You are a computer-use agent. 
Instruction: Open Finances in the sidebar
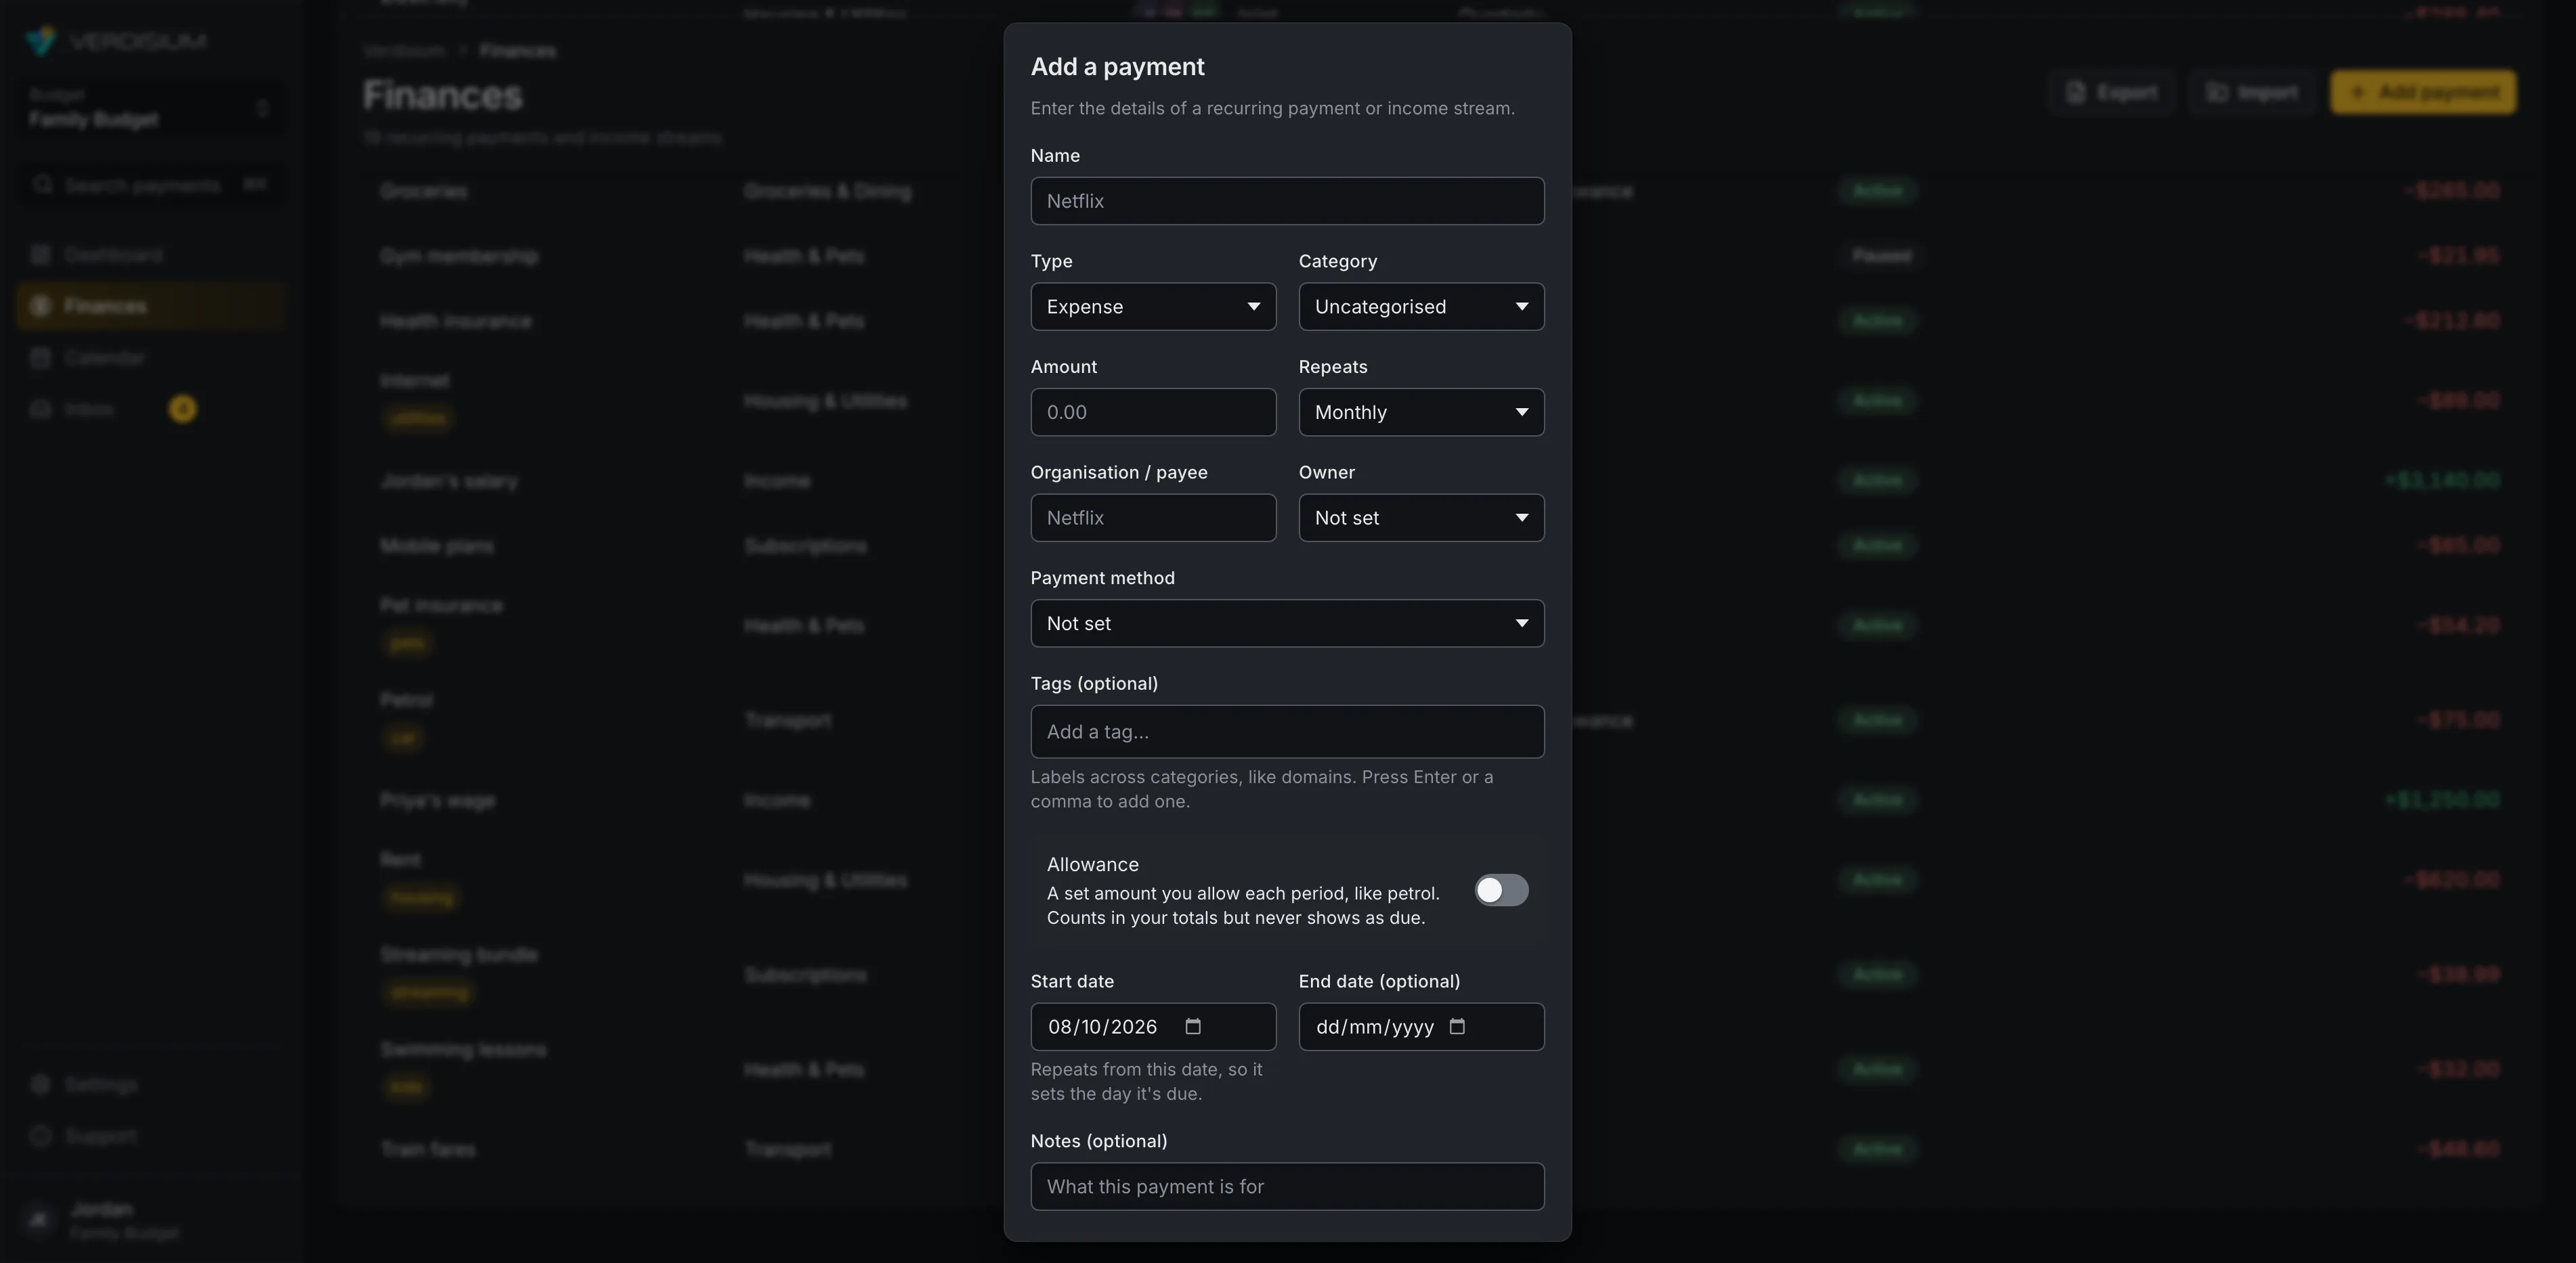151,306
